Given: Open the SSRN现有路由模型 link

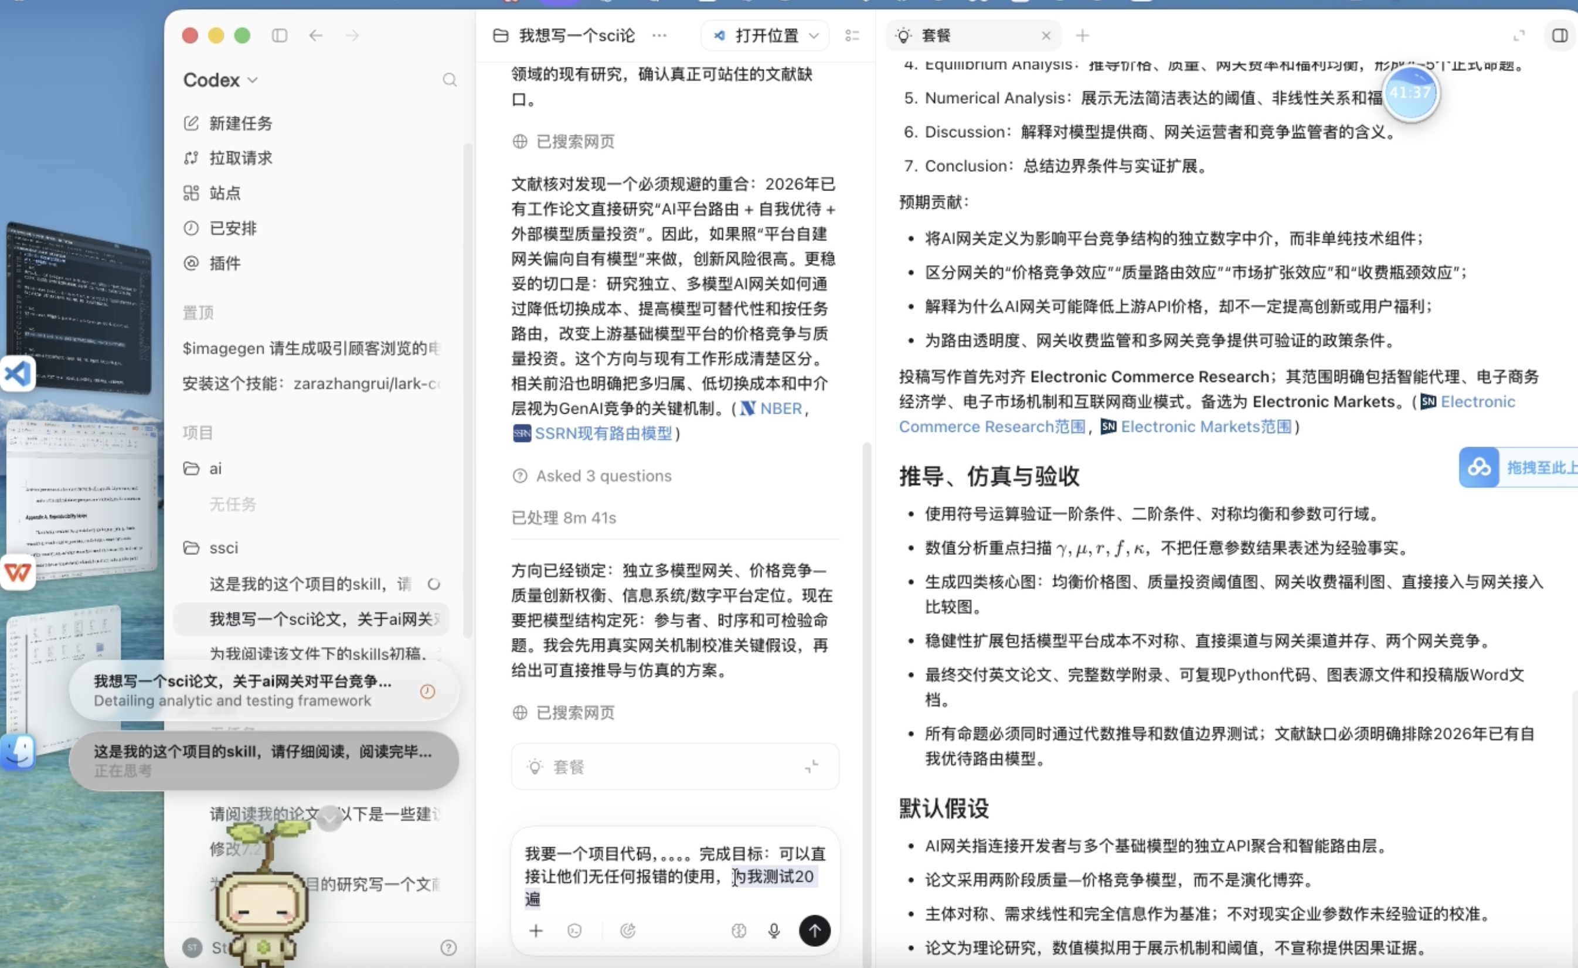Looking at the screenshot, I should click(593, 434).
